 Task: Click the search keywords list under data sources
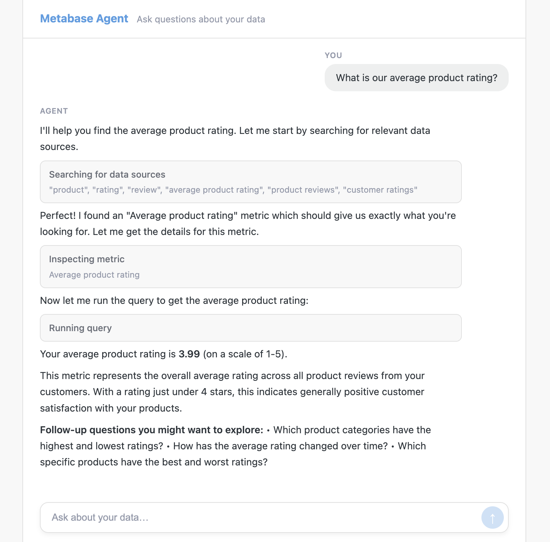tap(233, 190)
